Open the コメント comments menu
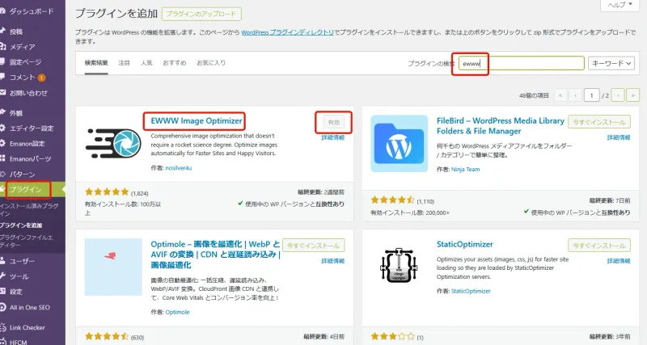This screenshot has height=345, width=647. (x=23, y=77)
